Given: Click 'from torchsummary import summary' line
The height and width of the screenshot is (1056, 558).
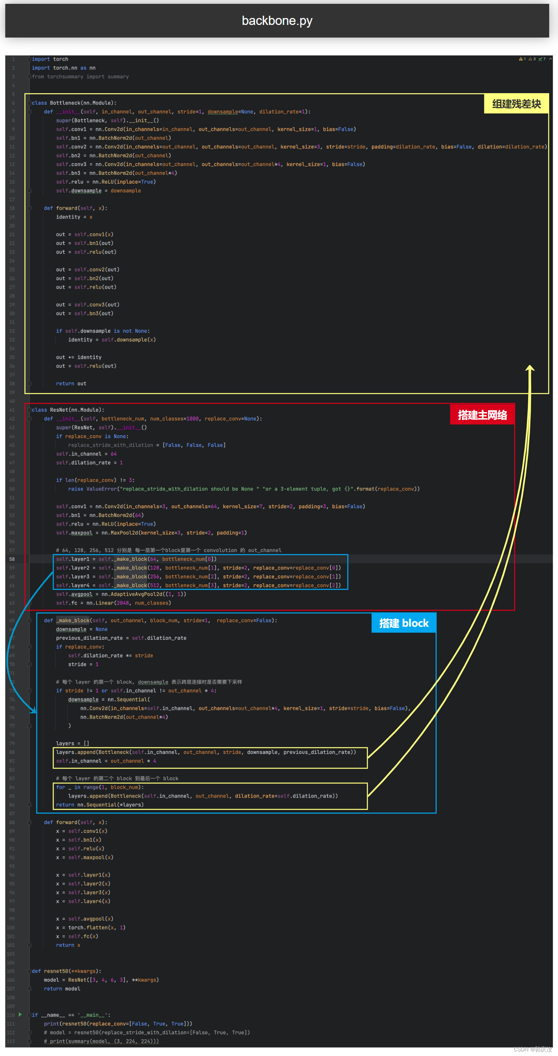Looking at the screenshot, I should pyautogui.click(x=80, y=77).
